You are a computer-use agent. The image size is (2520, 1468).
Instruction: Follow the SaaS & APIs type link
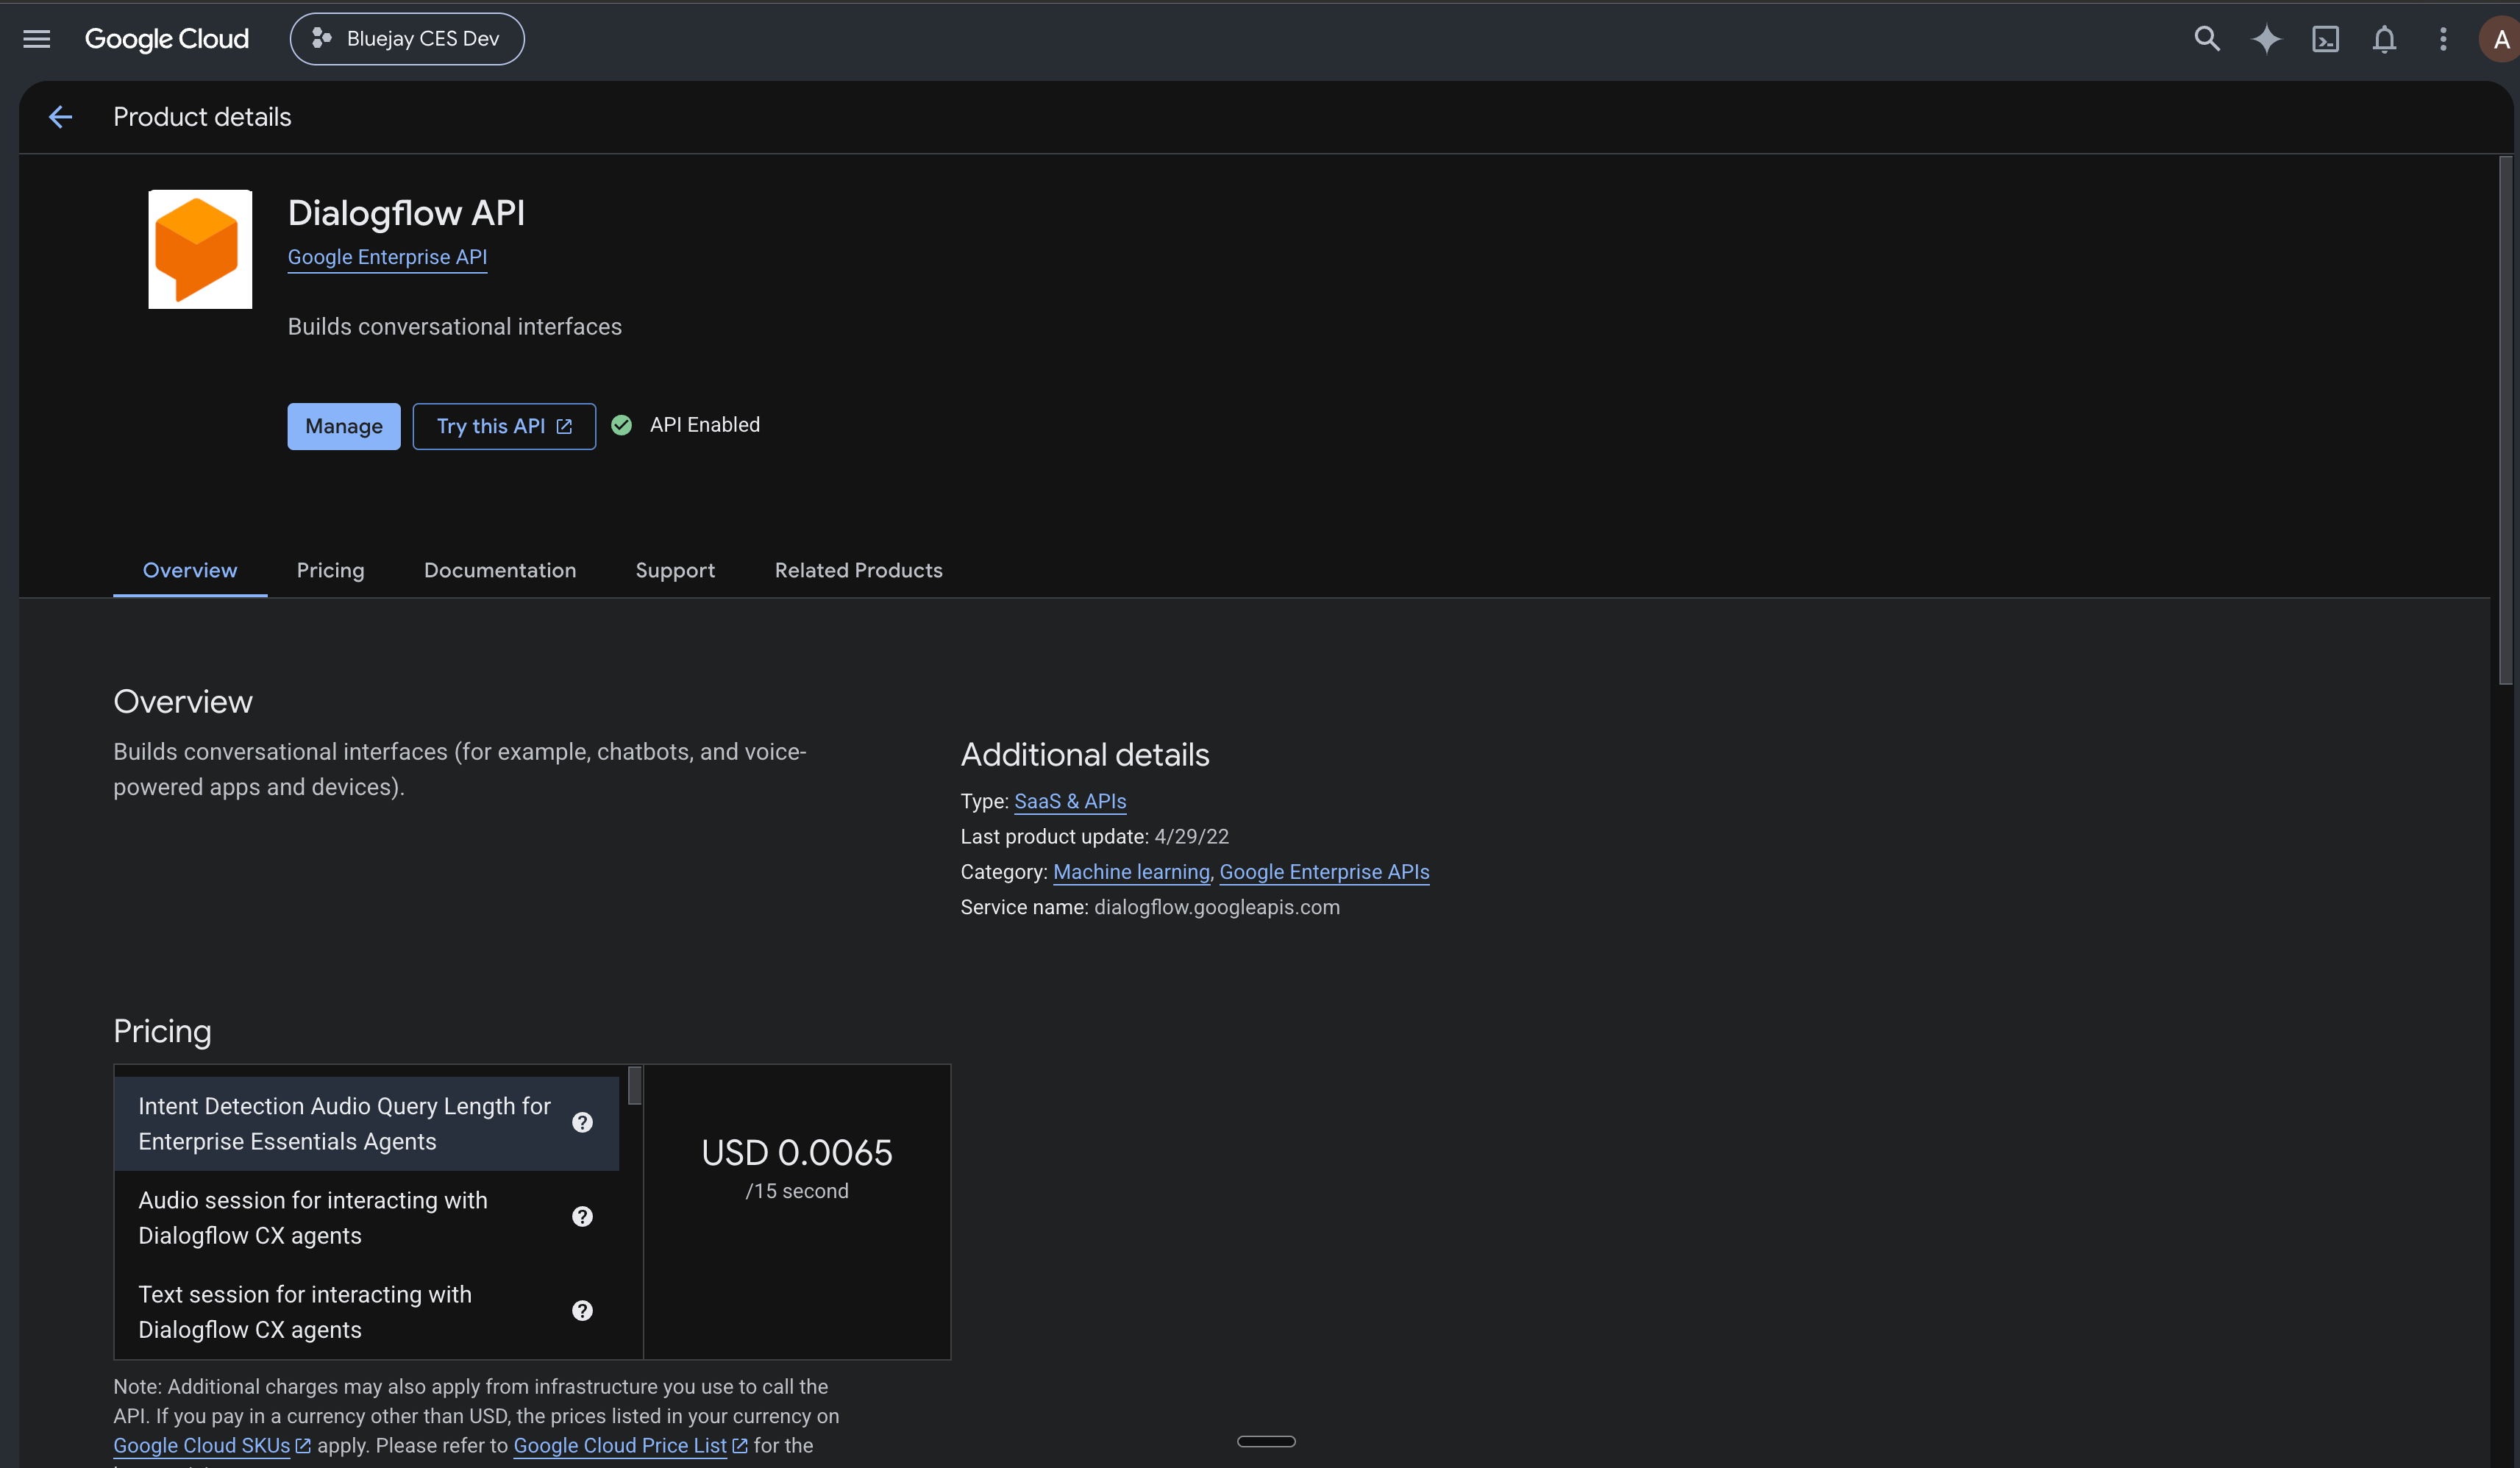pyautogui.click(x=1070, y=801)
